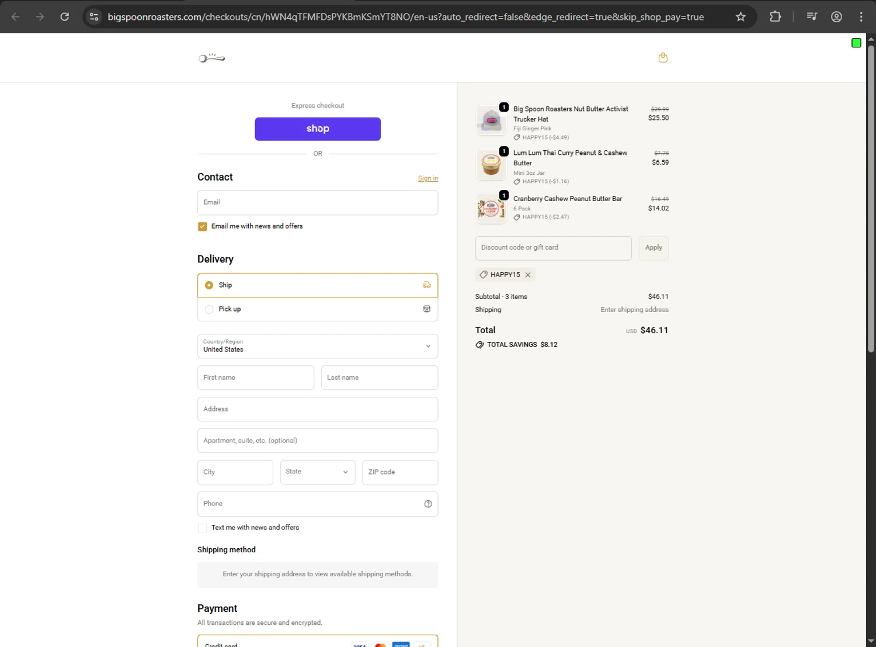Click the Address field
Image resolution: width=876 pixels, height=647 pixels.
pos(318,409)
